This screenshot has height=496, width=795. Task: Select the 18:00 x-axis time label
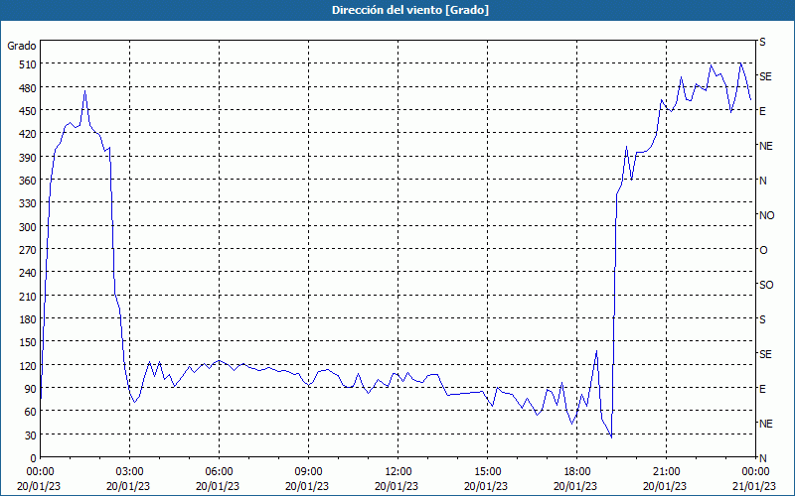click(577, 472)
